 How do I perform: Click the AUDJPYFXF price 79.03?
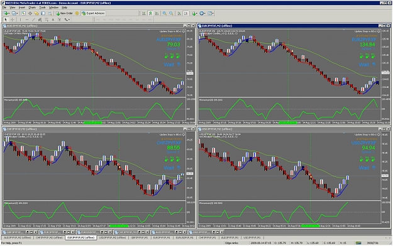click(x=174, y=45)
